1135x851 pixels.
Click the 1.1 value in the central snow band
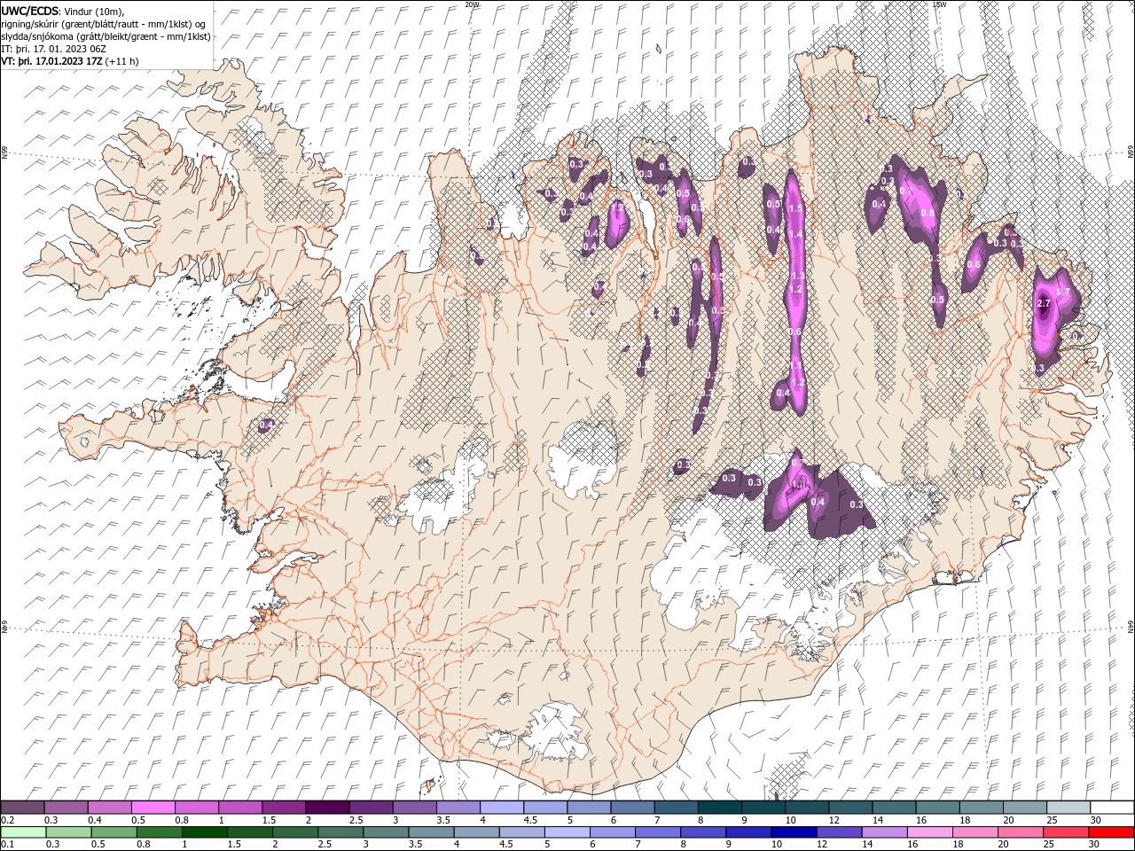click(x=796, y=364)
